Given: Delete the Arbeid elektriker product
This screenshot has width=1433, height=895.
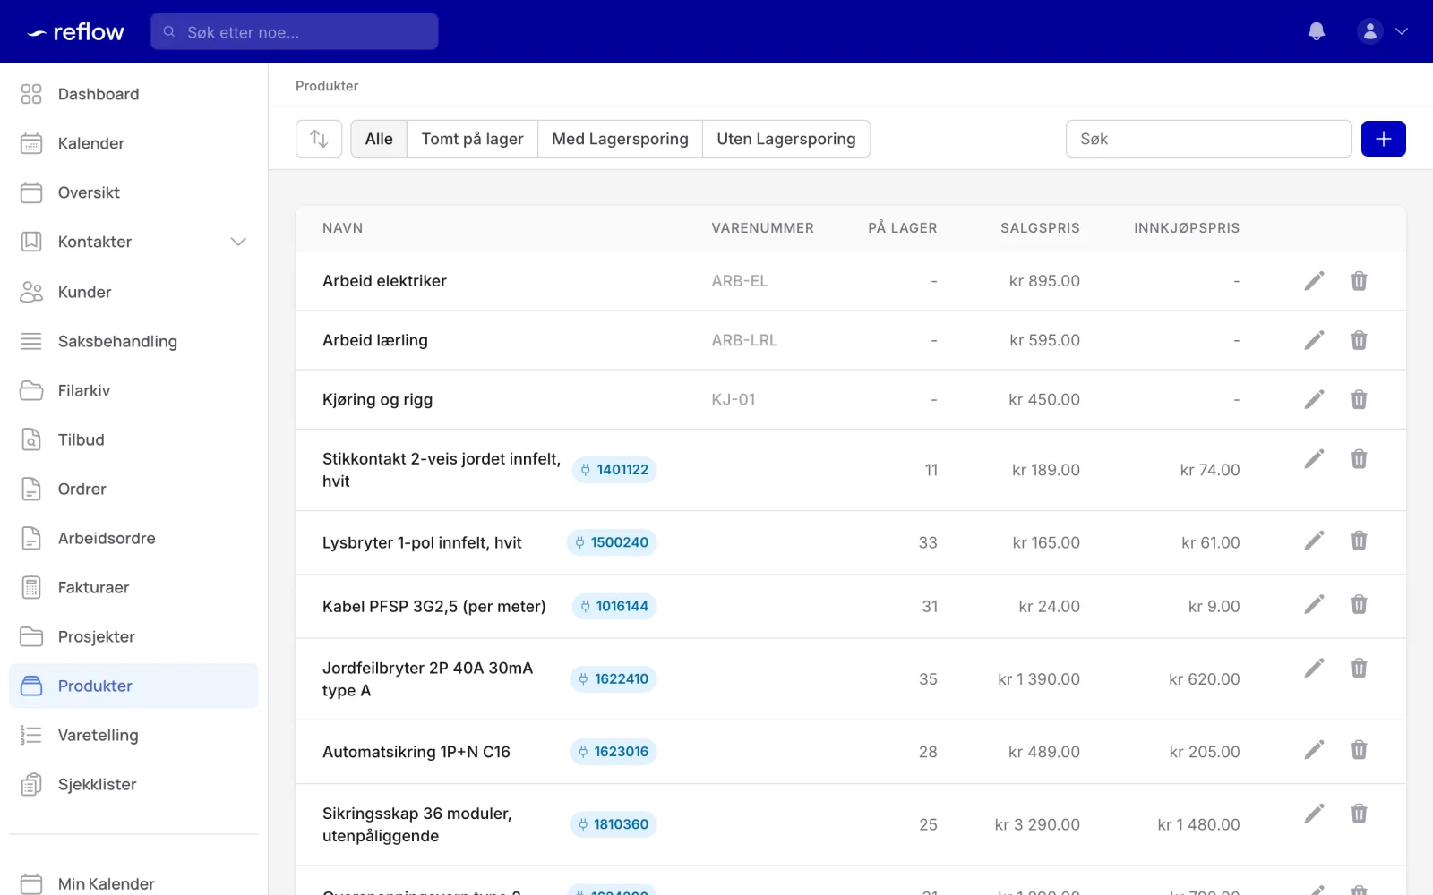Looking at the screenshot, I should [1359, 281].
